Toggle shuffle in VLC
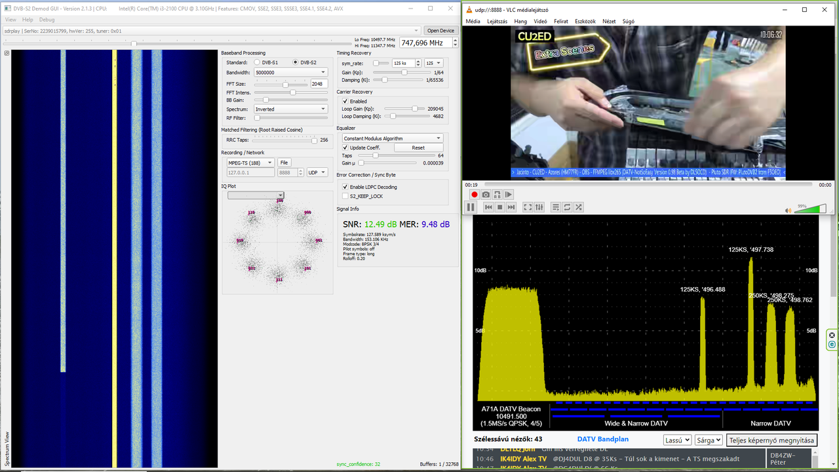Viewport: 839px width, 472px height. click(579, 207)
